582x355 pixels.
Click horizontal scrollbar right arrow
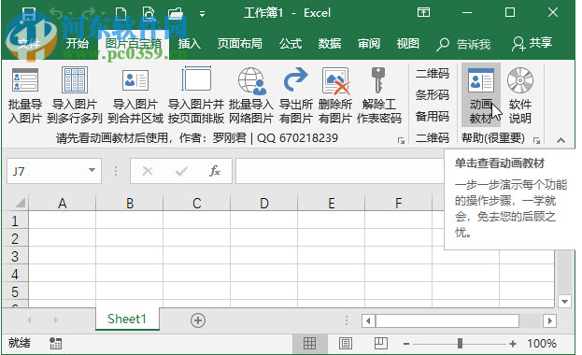pyautogui.click(x=550, y=320)
